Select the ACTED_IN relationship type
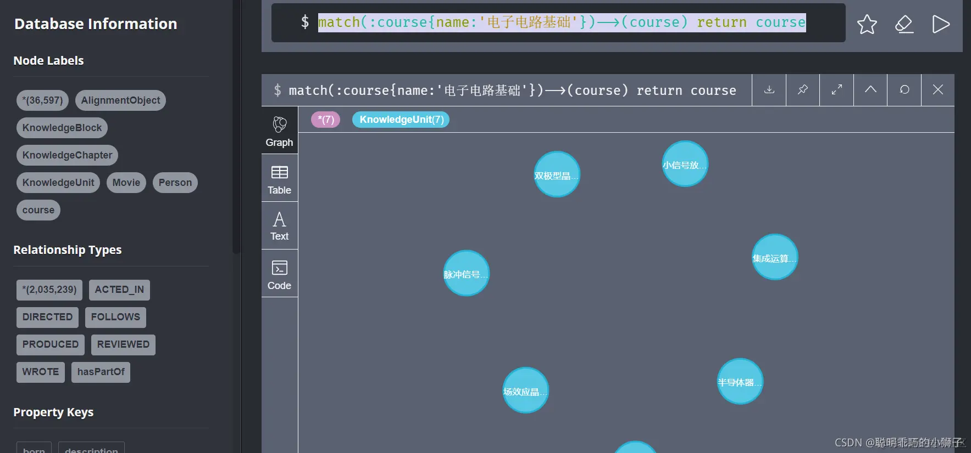The width and height of the screenshot is (971, 453). point(119,290)
